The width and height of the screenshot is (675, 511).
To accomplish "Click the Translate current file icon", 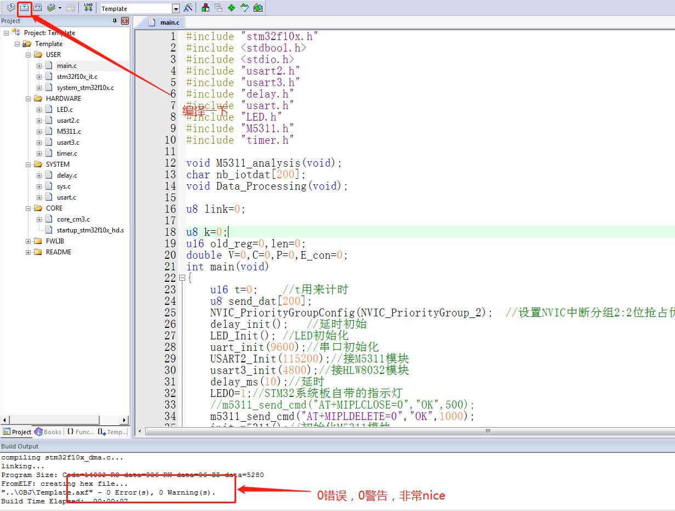I will tap(10, 8).
